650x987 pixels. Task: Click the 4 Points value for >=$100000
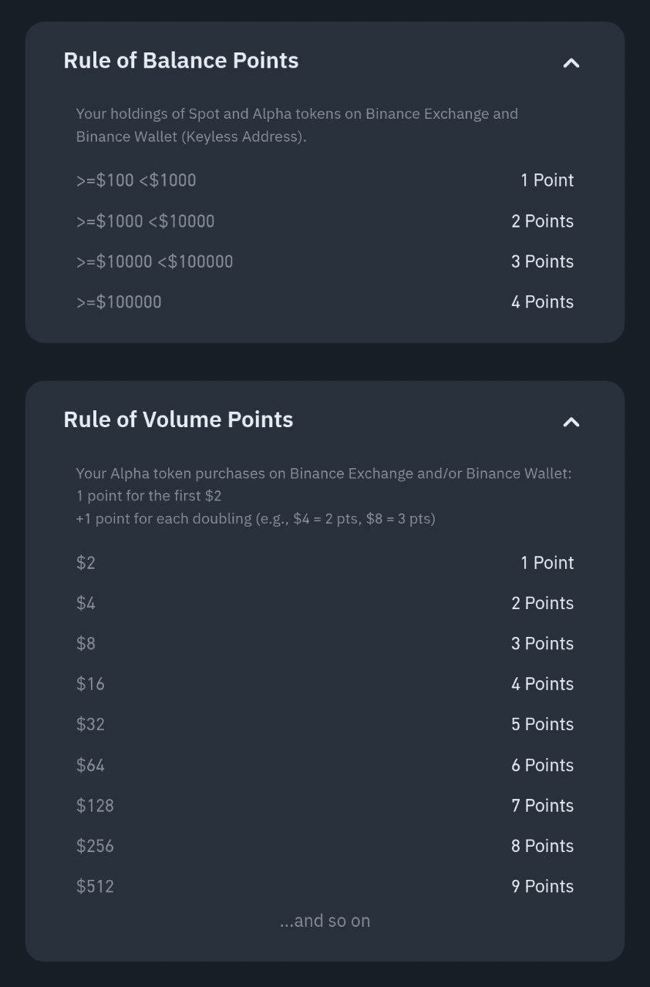click(542, 302)
